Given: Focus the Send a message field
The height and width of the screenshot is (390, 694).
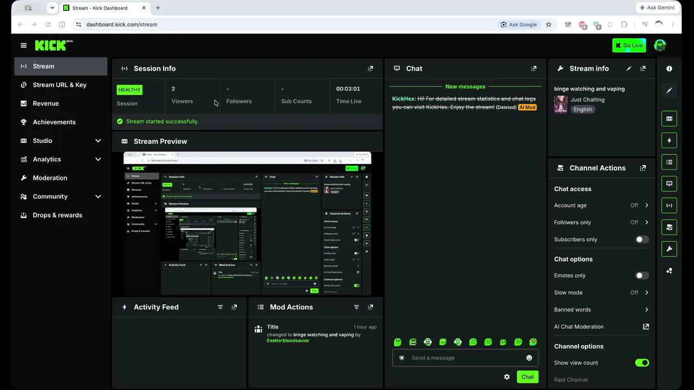Looking at the screenshot, I should (465, 358).
